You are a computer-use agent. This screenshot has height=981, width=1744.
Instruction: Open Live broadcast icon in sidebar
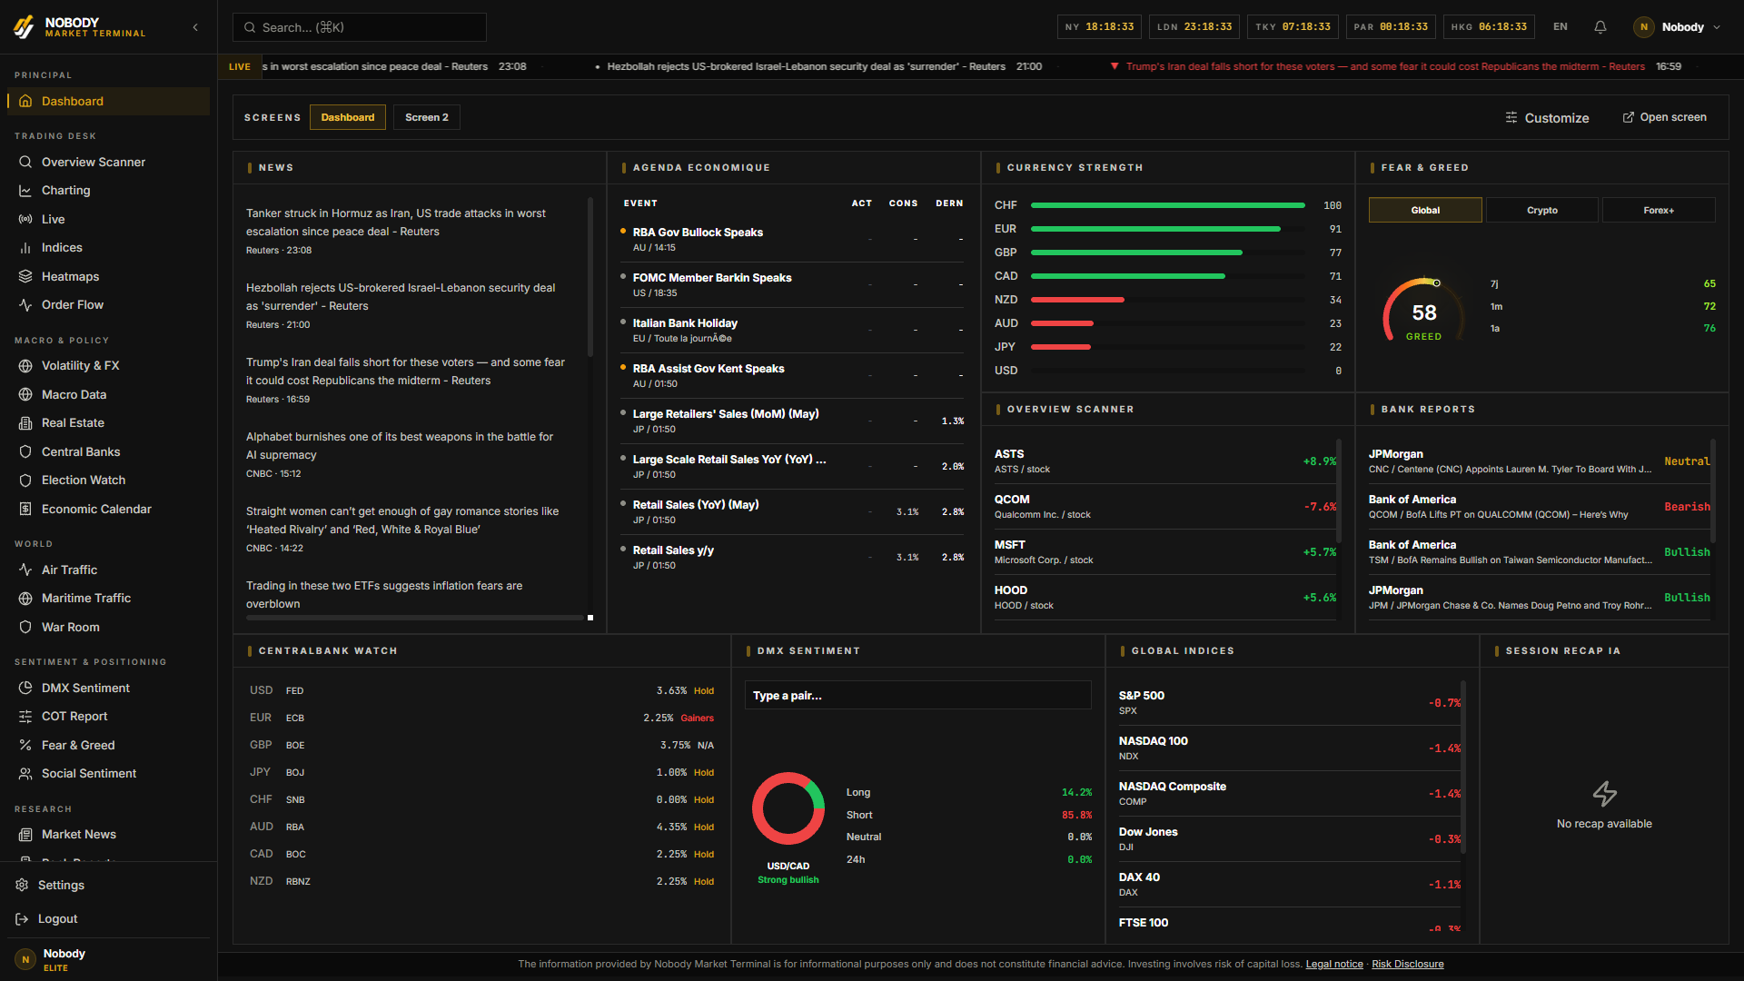(25, 219)
